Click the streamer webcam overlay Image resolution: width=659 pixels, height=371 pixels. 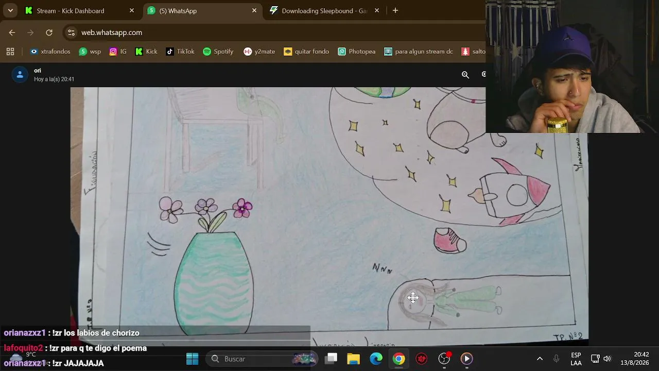coord(572,66)
